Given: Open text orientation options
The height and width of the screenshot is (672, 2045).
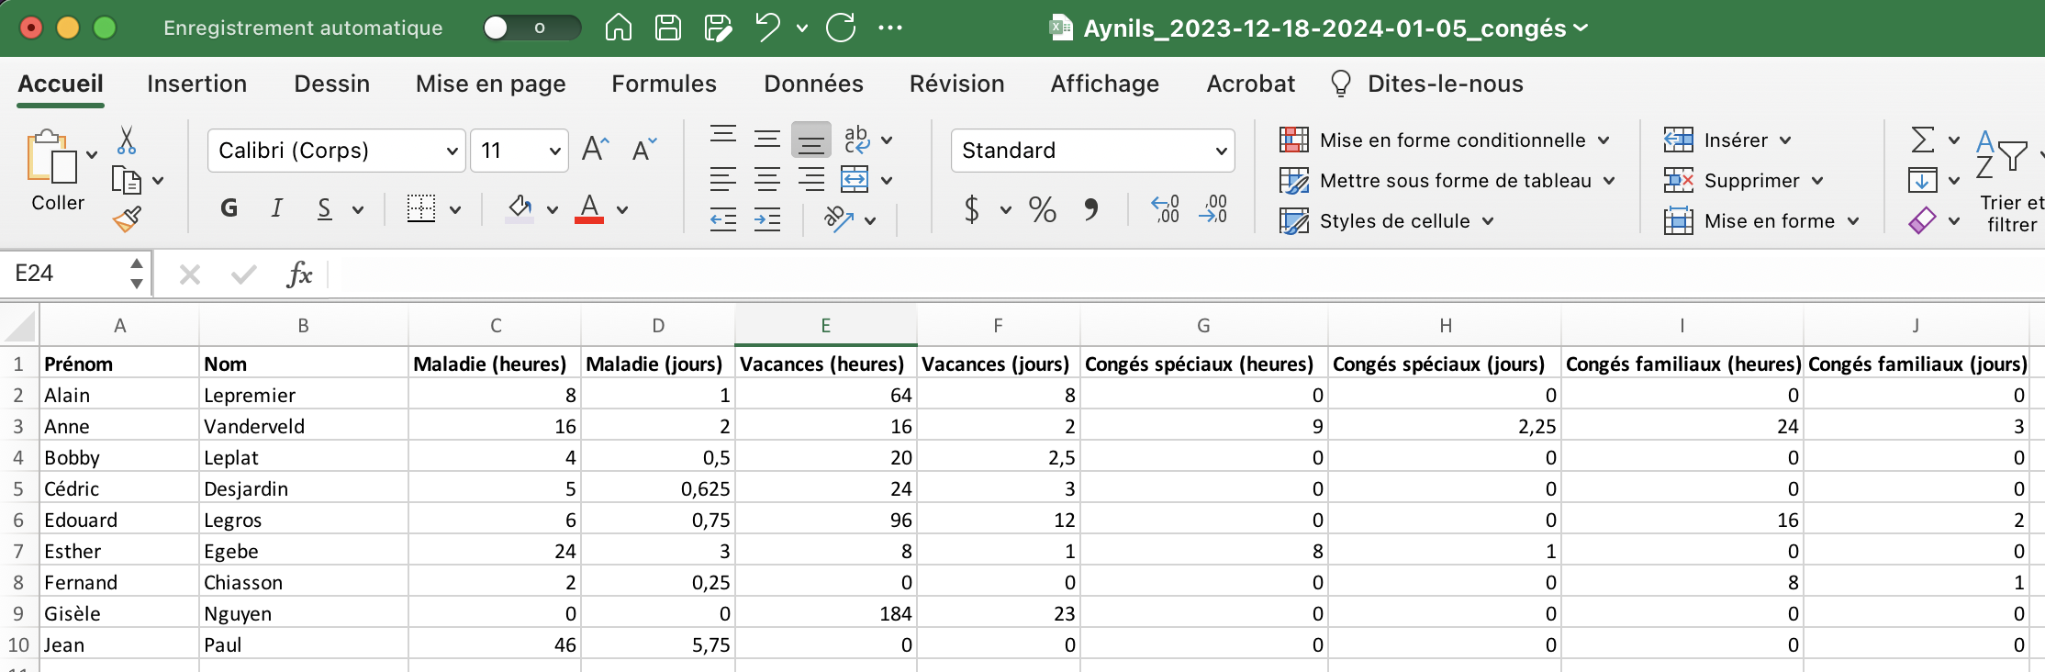Looking at the screenshot, I should click(839, 219).
